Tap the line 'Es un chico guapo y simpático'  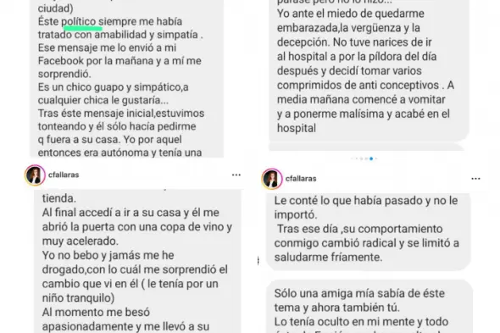[x=114, y=87]
